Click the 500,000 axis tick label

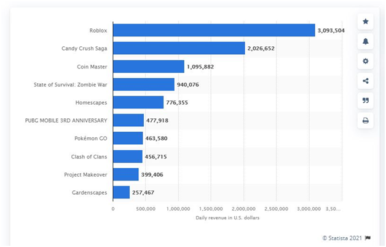tap(146, 209)
